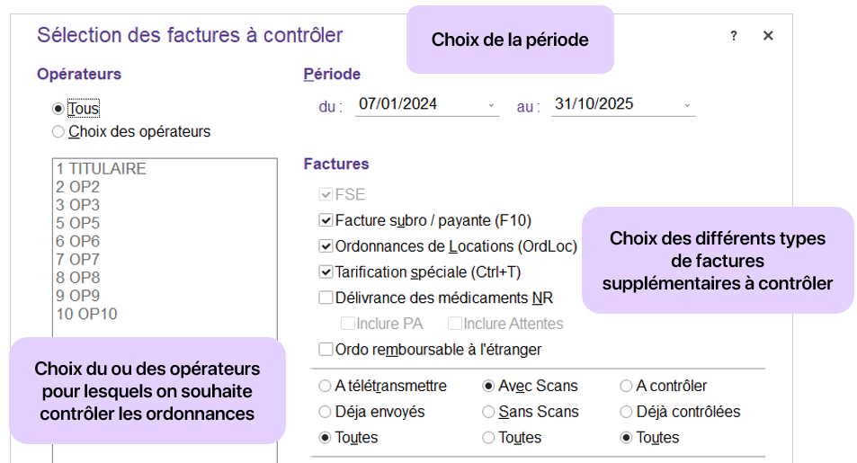Open the start date dropdown
The image size is (857, 463).
click(492, 105)
